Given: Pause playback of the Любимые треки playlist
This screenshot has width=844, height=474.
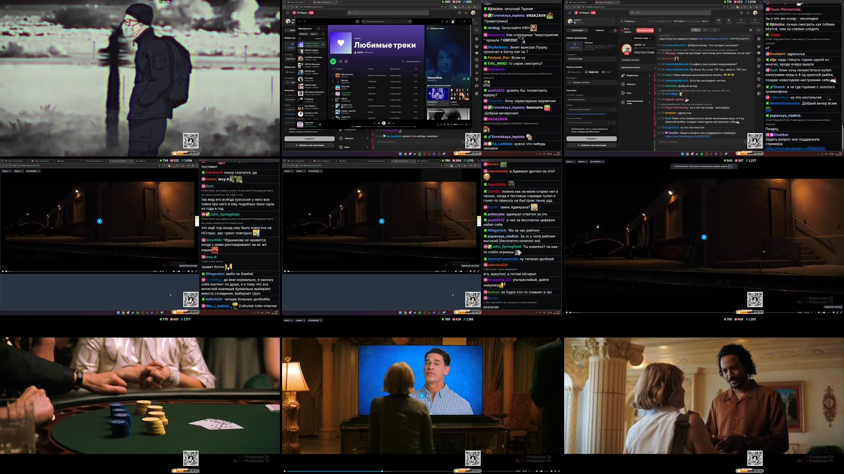Looking at the screenshot, I should pos(333,61).
